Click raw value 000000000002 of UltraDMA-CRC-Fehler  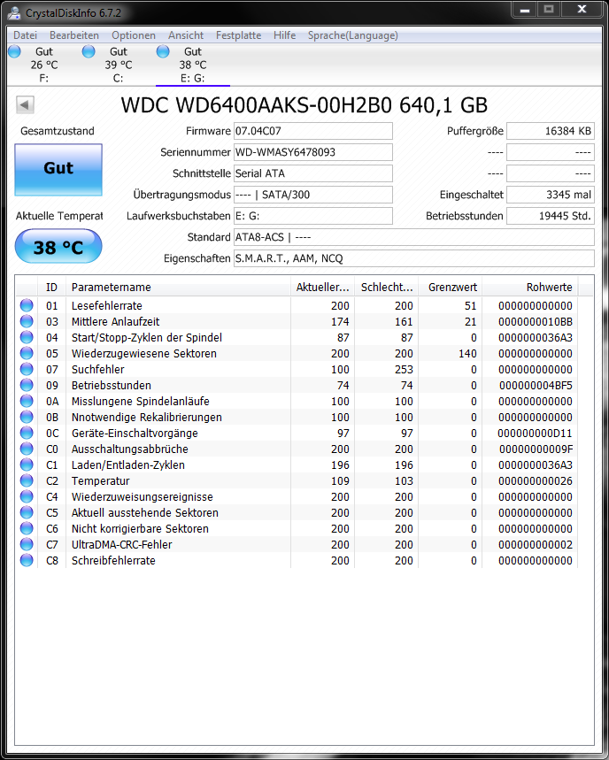pos(536,545)
